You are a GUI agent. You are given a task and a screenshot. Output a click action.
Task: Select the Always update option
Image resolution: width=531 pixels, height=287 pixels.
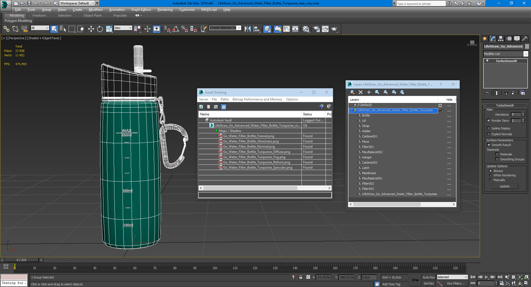[x=490, y=171]
